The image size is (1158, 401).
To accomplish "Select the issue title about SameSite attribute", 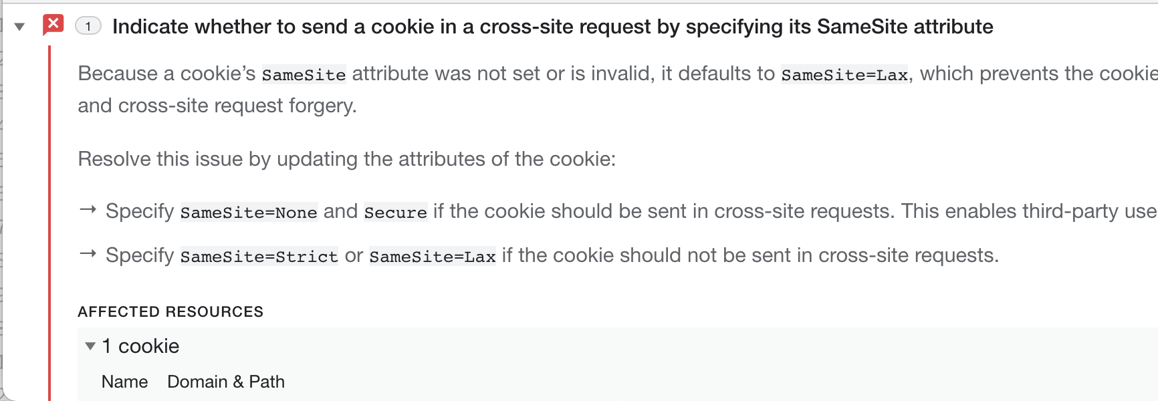I will coord(552,27).
